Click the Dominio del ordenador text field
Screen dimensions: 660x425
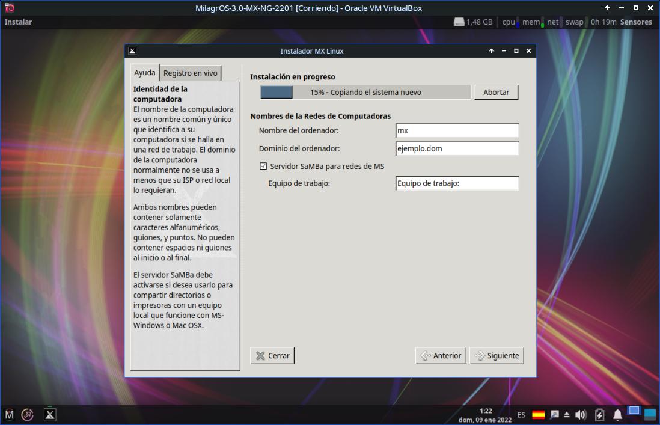point(457,148)
